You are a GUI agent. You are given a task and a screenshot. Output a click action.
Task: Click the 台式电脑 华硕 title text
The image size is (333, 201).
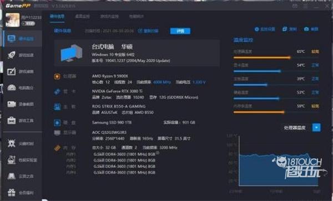point(112,47)
